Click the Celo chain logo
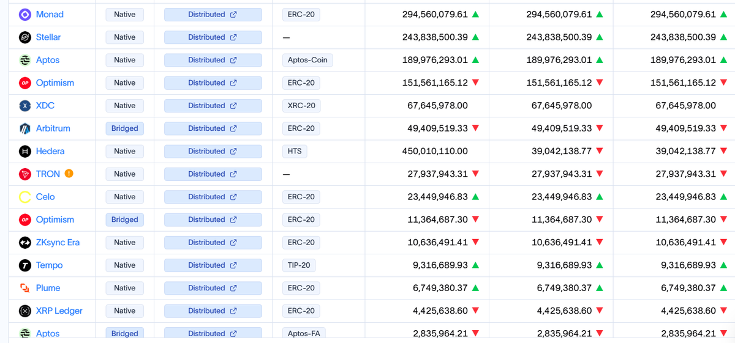This screenshot has width=735, height=343. click(25, 197)
